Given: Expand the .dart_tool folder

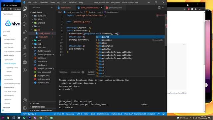Looking at the screenshot, I should pyautogui.click(x=32, y=16).
